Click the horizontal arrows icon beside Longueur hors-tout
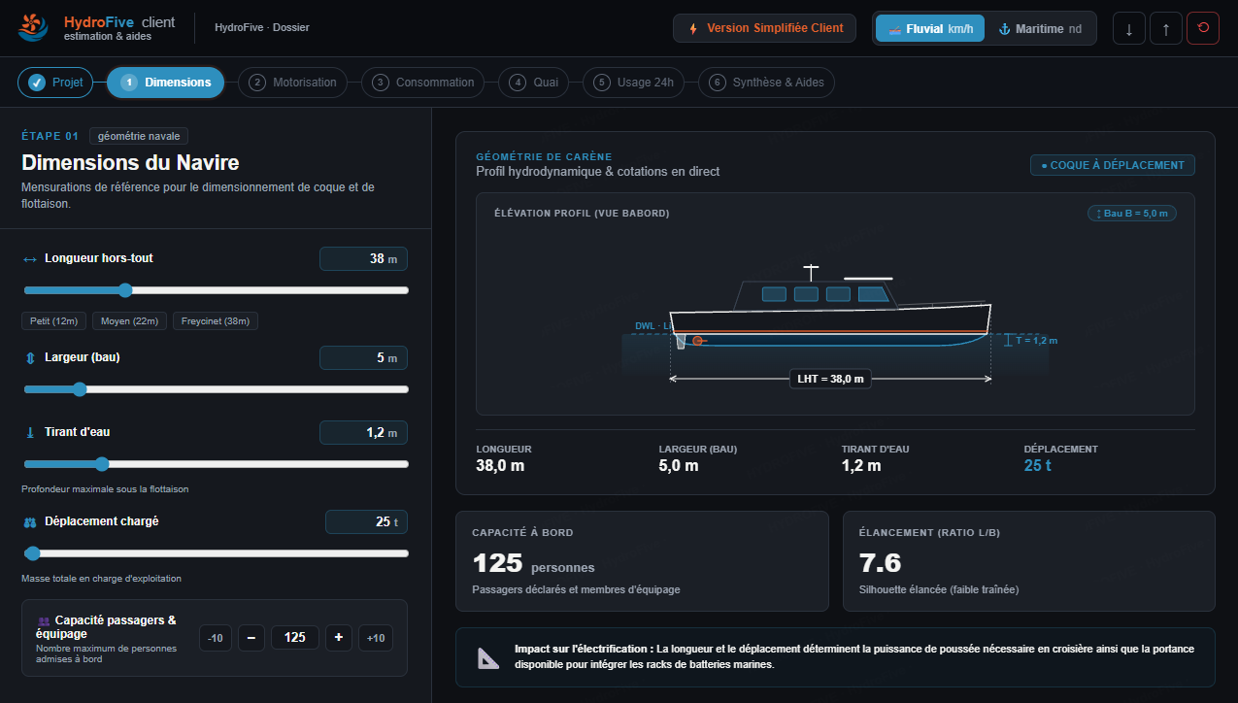The height and width of the screenshot is (703, 1238). pos(29,259)
